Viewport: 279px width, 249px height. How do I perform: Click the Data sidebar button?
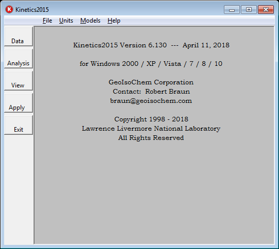[19, 37]
